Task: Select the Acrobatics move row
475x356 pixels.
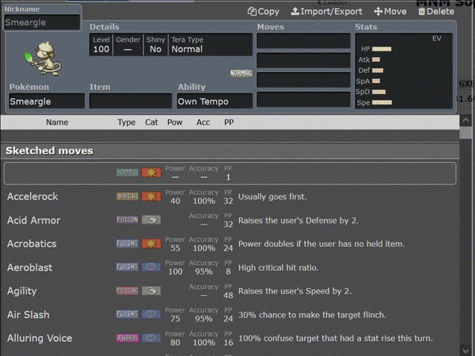Action: point(32,244)
